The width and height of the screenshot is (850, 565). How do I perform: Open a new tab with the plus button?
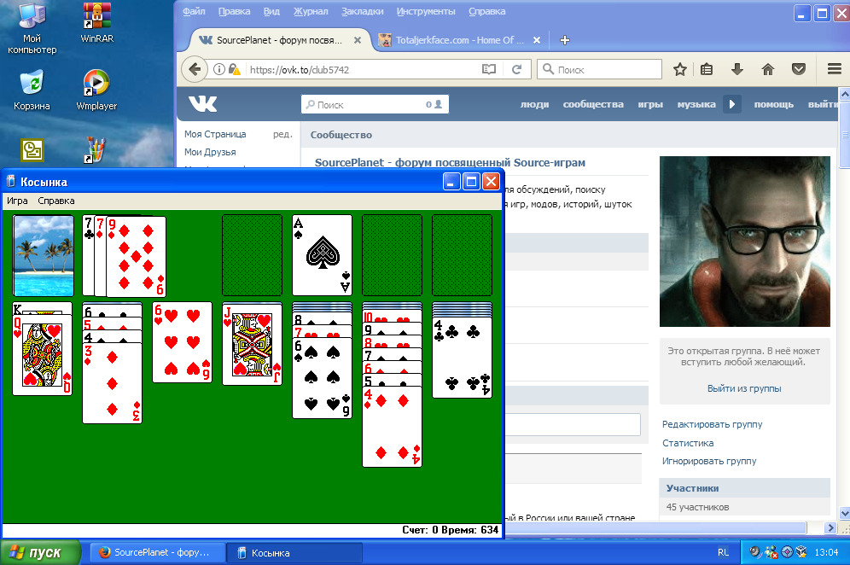(564, 40)
